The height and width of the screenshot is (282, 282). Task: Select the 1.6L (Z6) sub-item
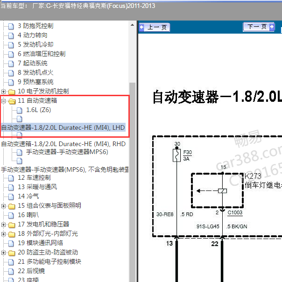coord(39,110)
